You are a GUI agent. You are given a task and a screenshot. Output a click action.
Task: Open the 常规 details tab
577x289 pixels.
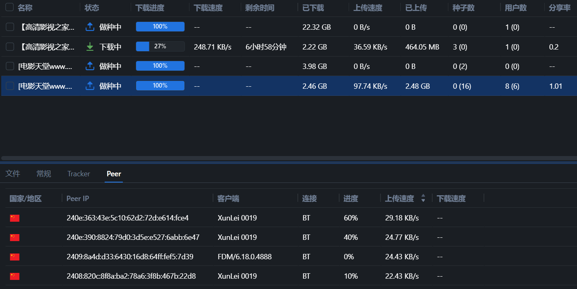44,174
